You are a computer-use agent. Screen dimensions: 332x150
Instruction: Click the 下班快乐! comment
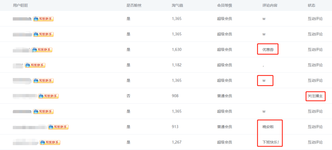[271, 142]
